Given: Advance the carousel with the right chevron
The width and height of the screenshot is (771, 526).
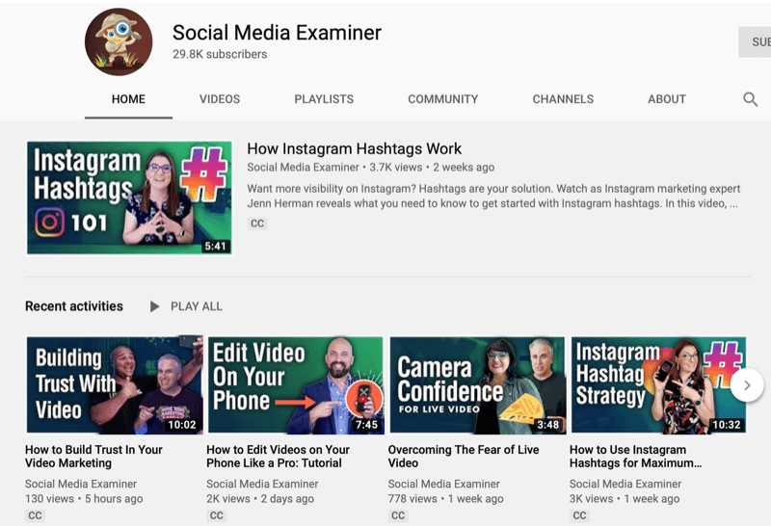Looking at the screenshot, I should [747, 385].
